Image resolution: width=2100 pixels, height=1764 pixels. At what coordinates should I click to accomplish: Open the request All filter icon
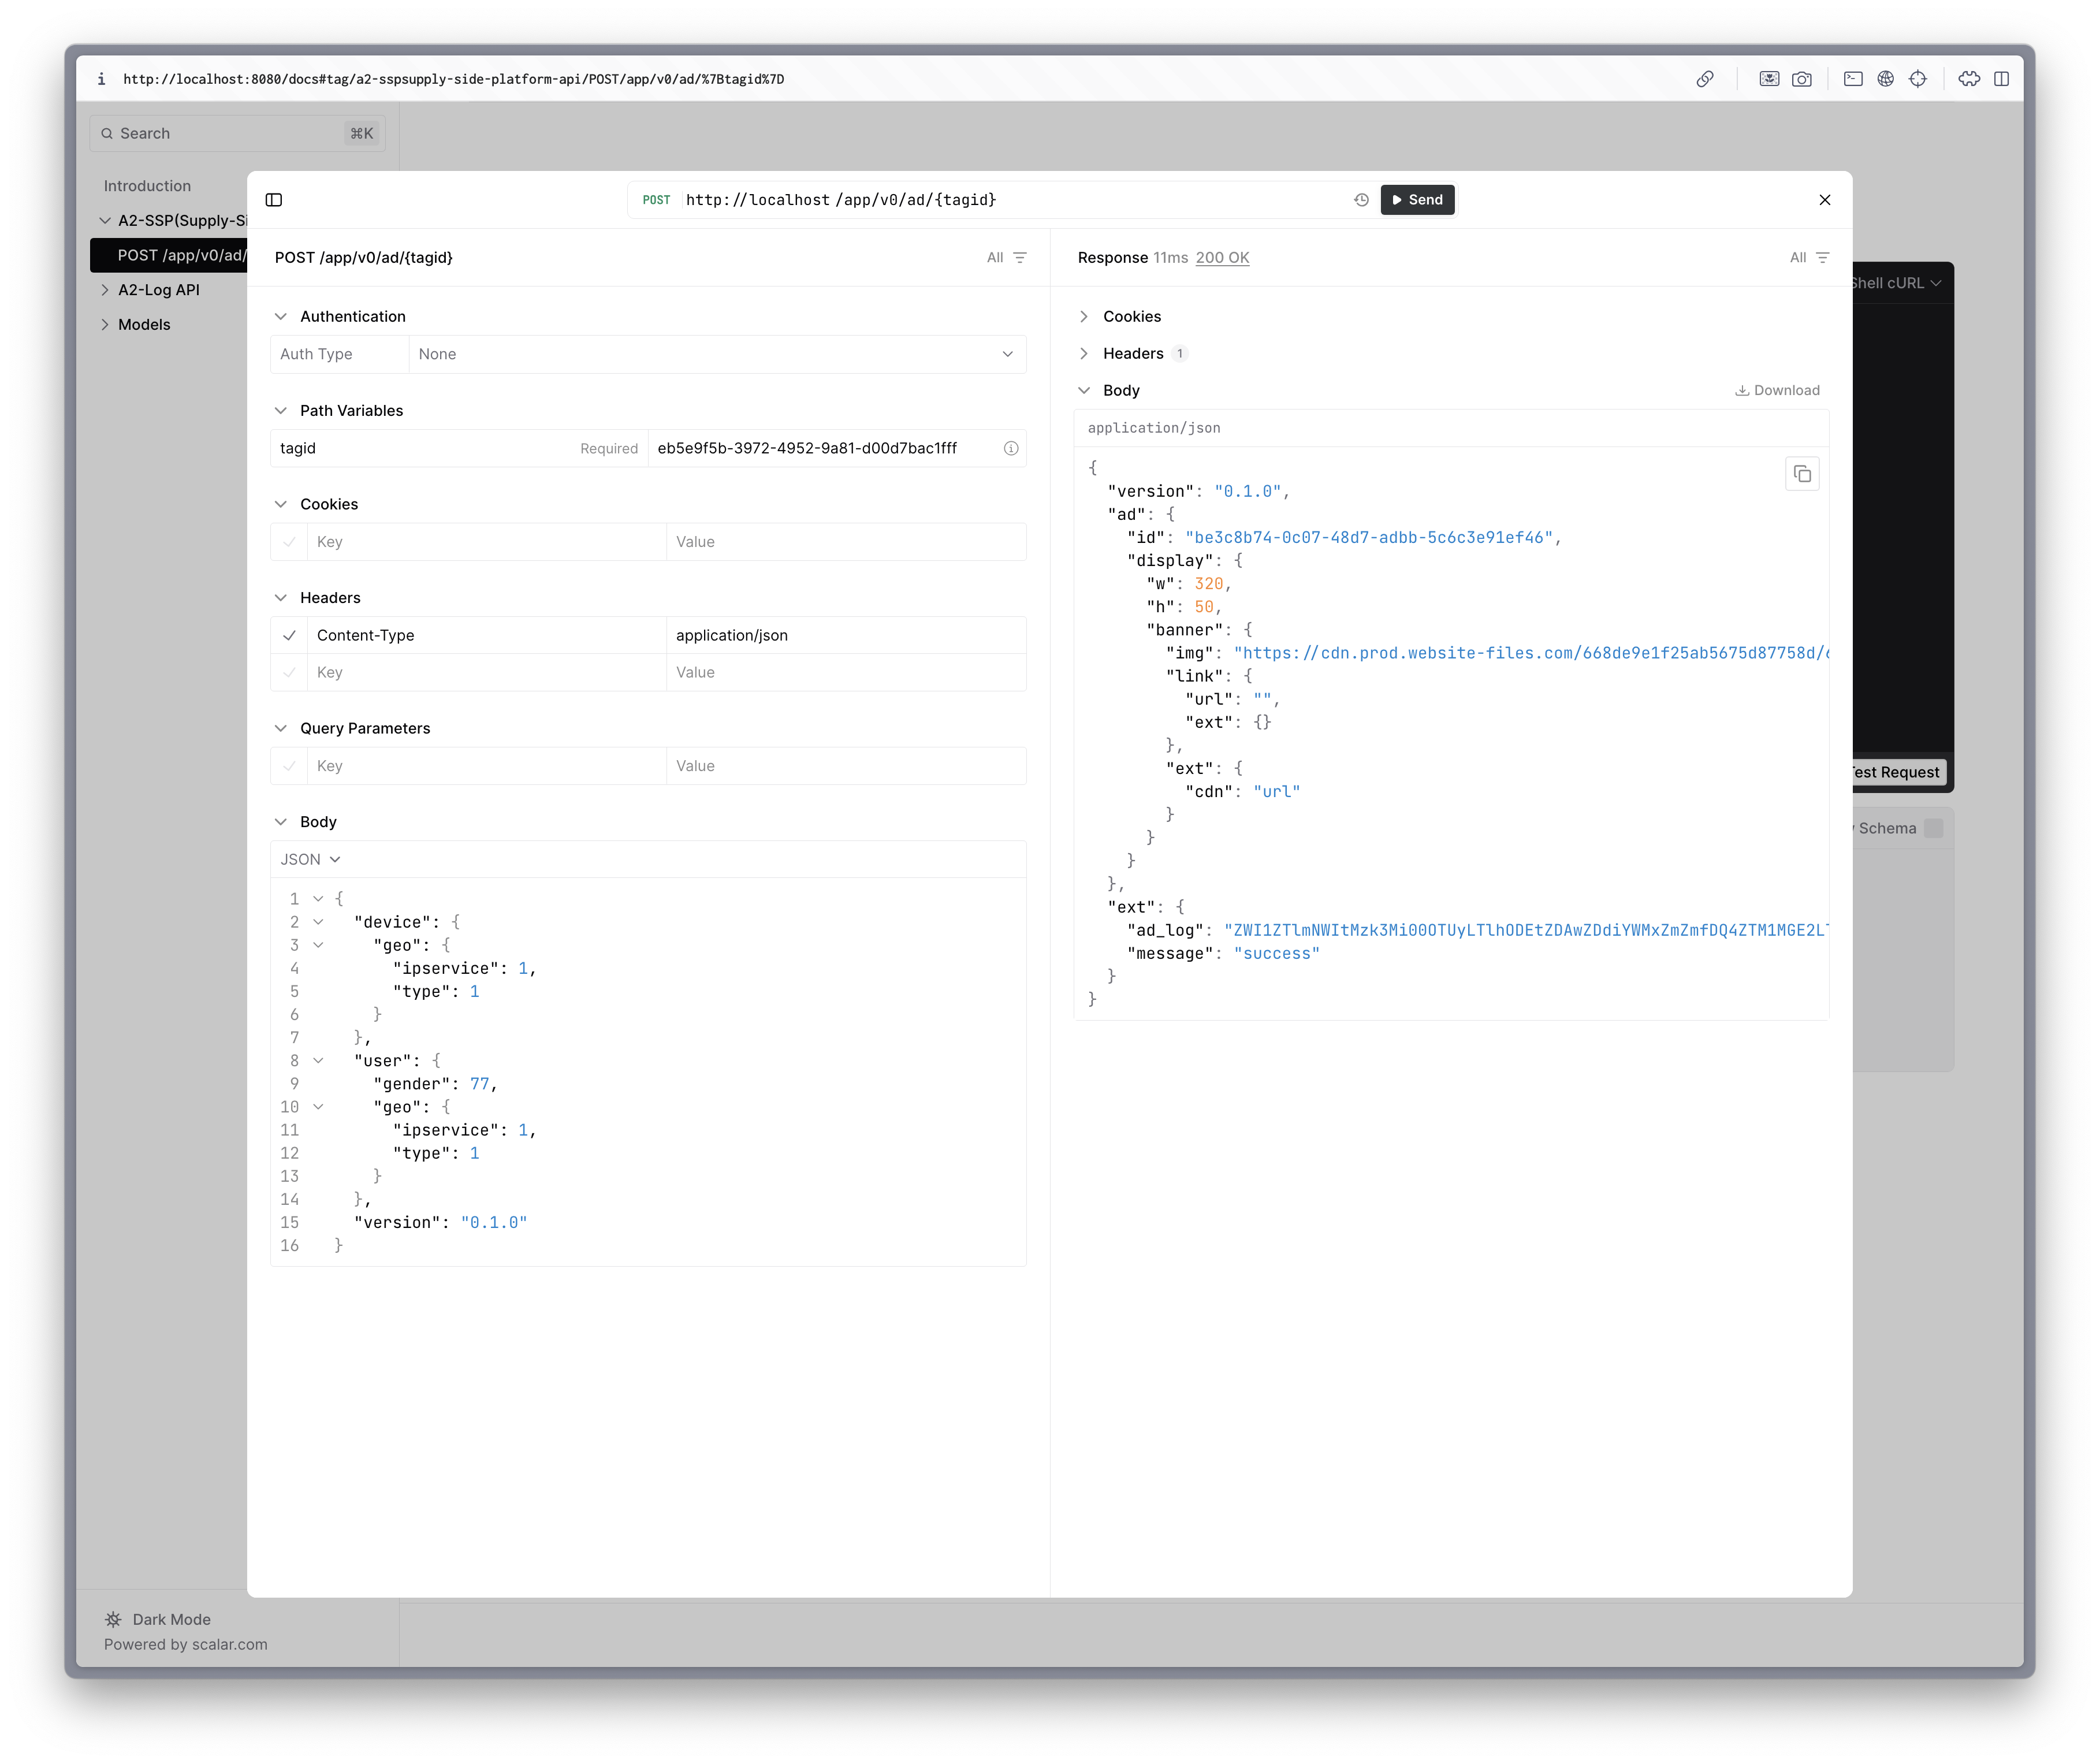tap(1019, 258)
